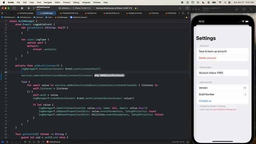Open Control Center in menu bar
Screen dimensions: 256x144
(229, 2)
